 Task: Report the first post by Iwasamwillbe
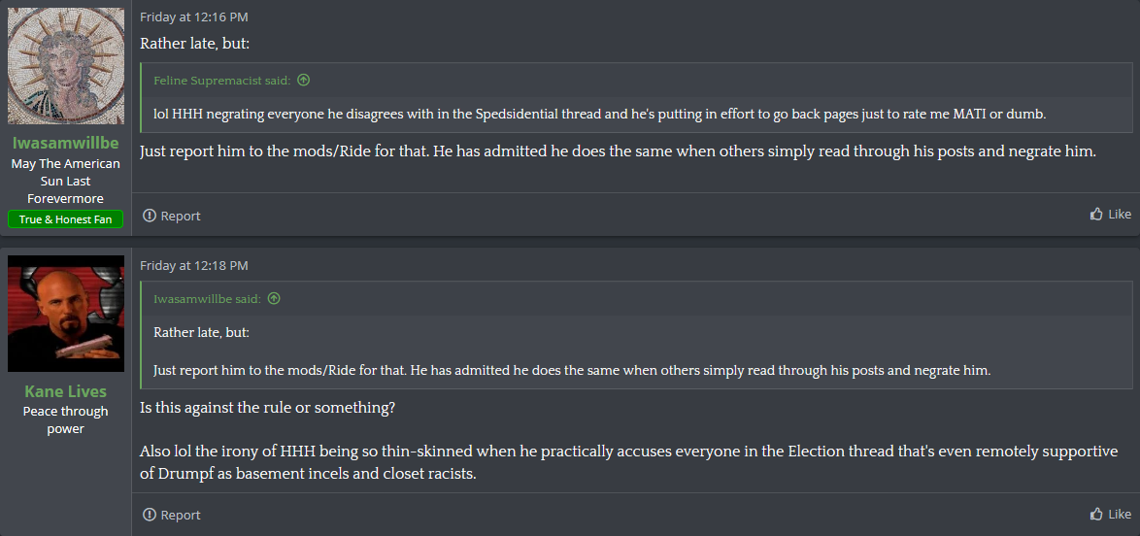click(172, 216)
